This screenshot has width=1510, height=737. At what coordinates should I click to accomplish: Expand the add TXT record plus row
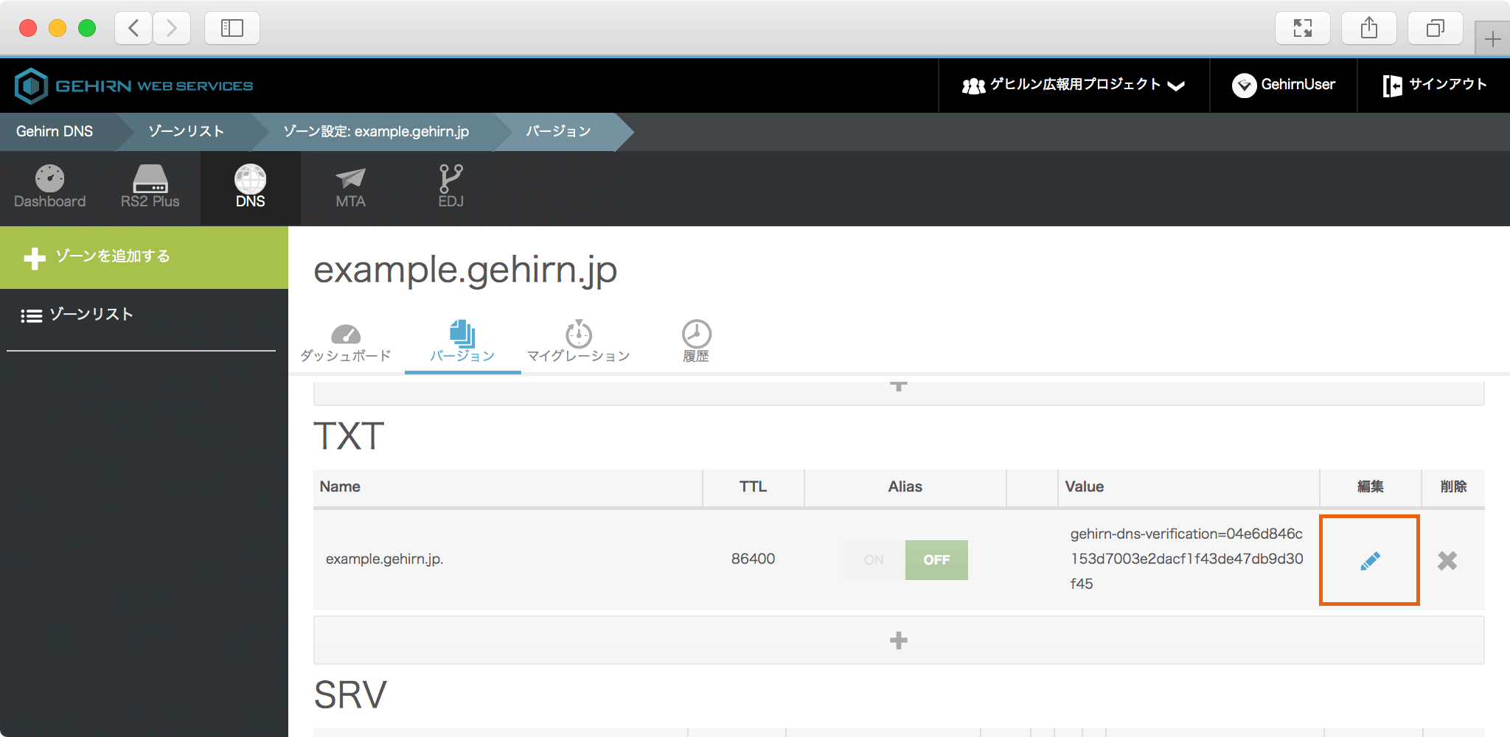point(898,640)
